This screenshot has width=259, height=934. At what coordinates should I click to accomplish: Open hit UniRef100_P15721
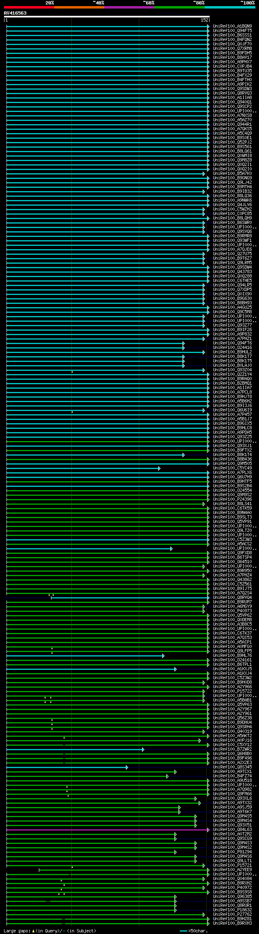[x=232, y=865]
